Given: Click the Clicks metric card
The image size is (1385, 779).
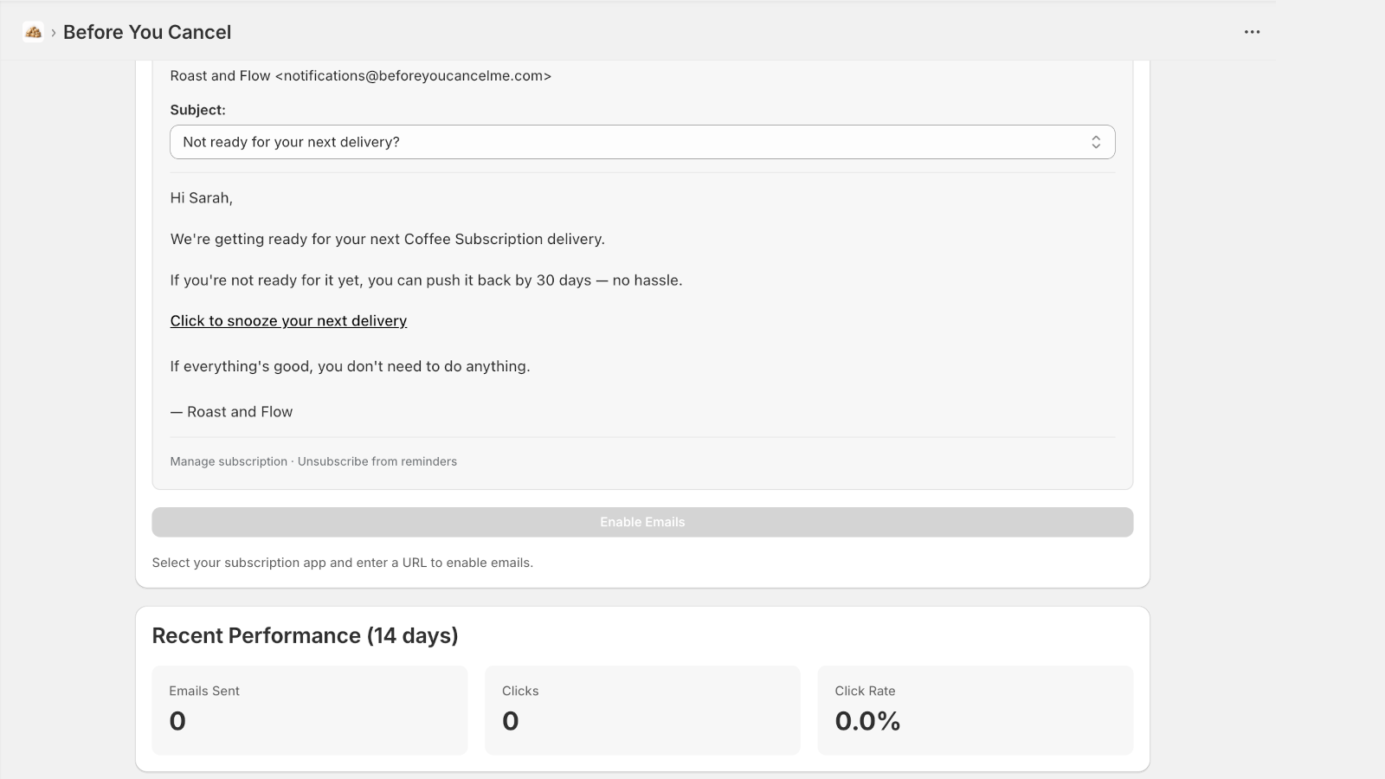Looking at the screenshot, I should pos(641,710).
